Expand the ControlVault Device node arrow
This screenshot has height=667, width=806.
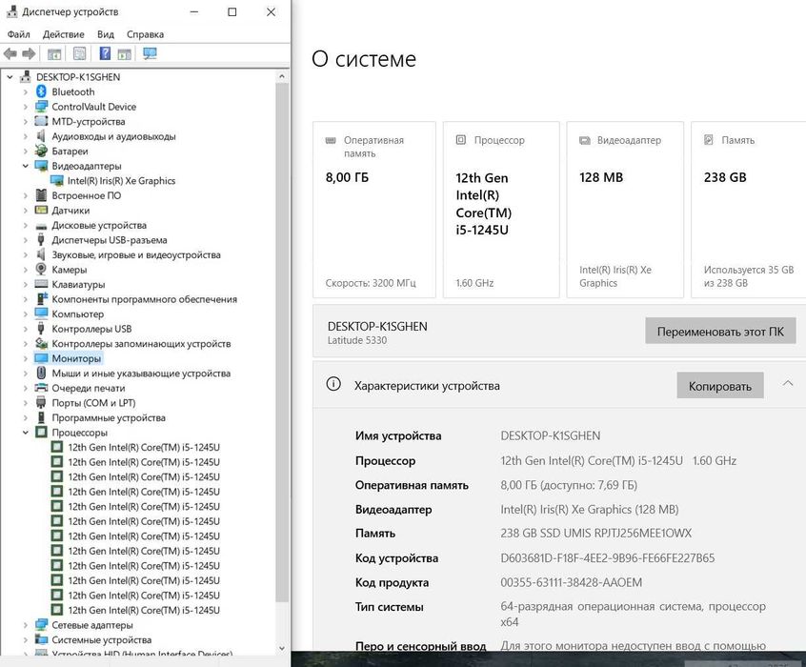click(x=25, y=107)
